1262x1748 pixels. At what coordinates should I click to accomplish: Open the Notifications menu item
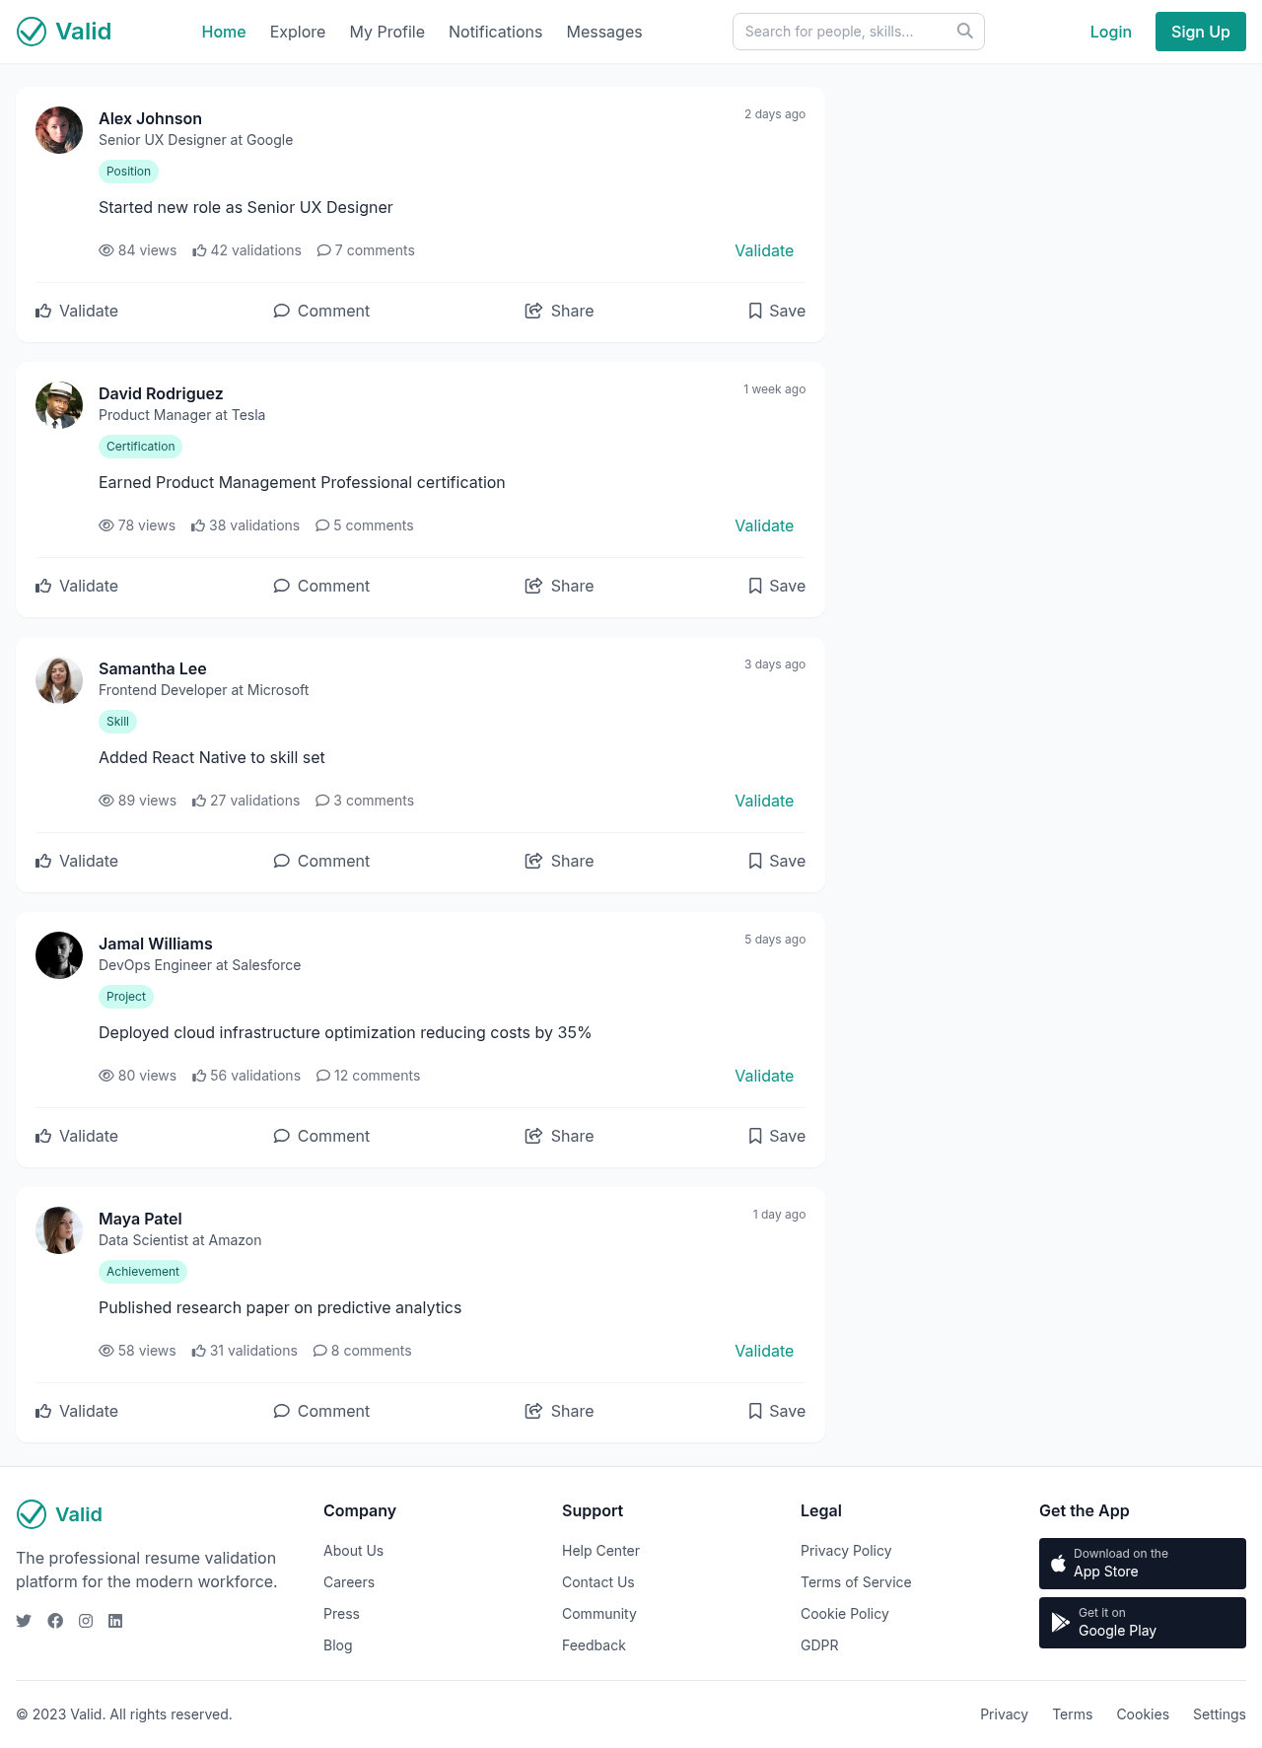495,32
